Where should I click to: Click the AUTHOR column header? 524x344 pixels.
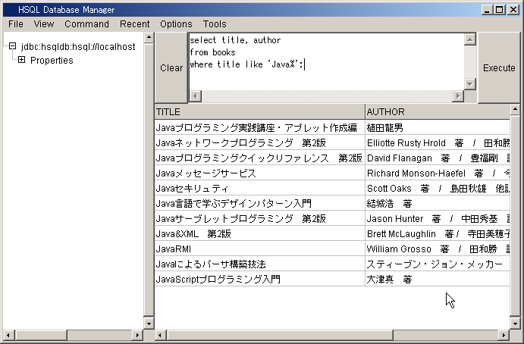tap(436, 112)
